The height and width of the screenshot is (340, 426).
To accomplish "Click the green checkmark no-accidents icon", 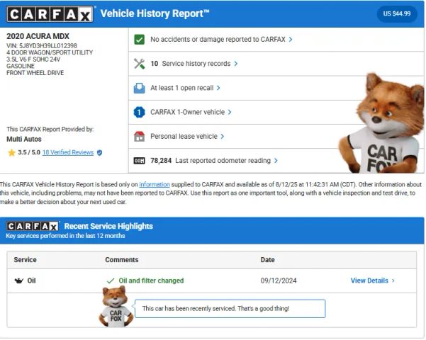I will 140,40.
